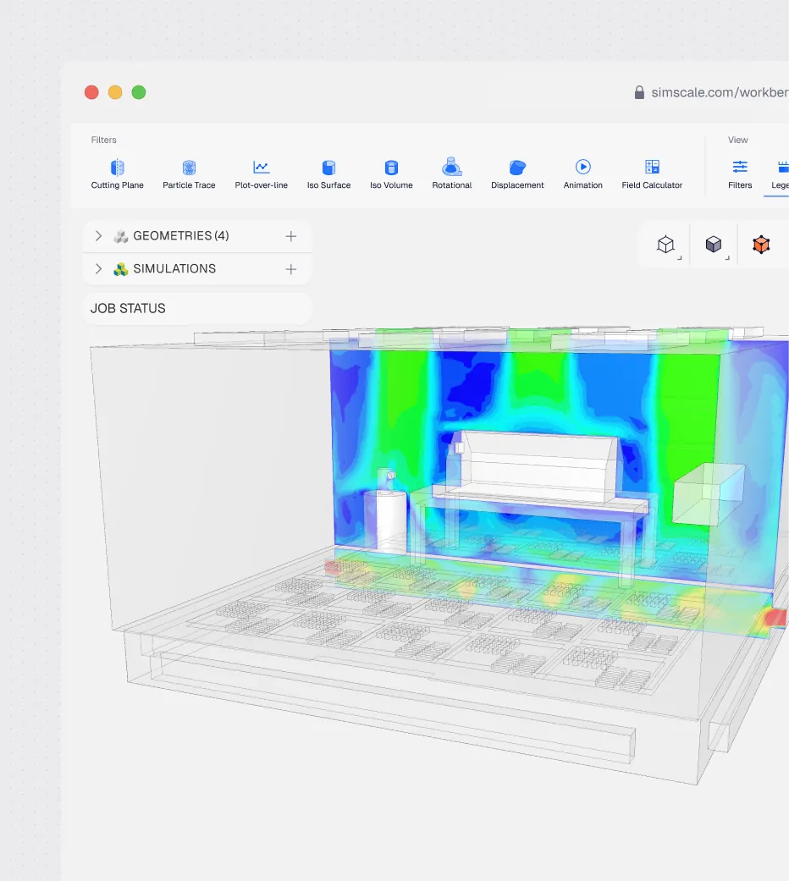Toggle the Legend view option
The height and width of the screenshot is (881, 789).
pyautogui.click(x=780, y=174)
